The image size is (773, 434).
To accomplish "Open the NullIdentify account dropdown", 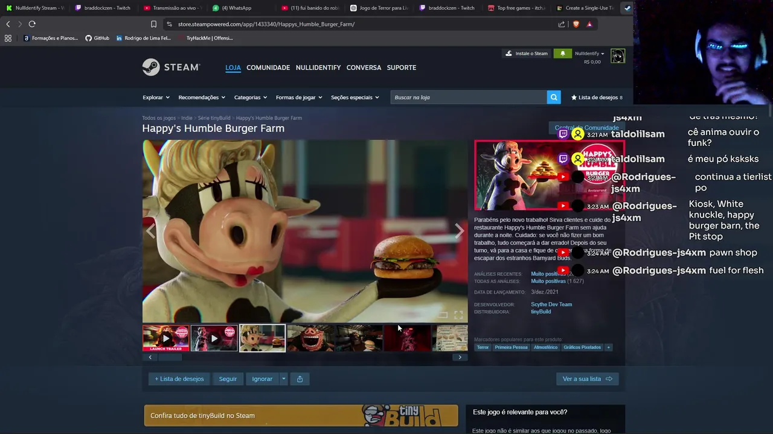I will click(589, 54).
